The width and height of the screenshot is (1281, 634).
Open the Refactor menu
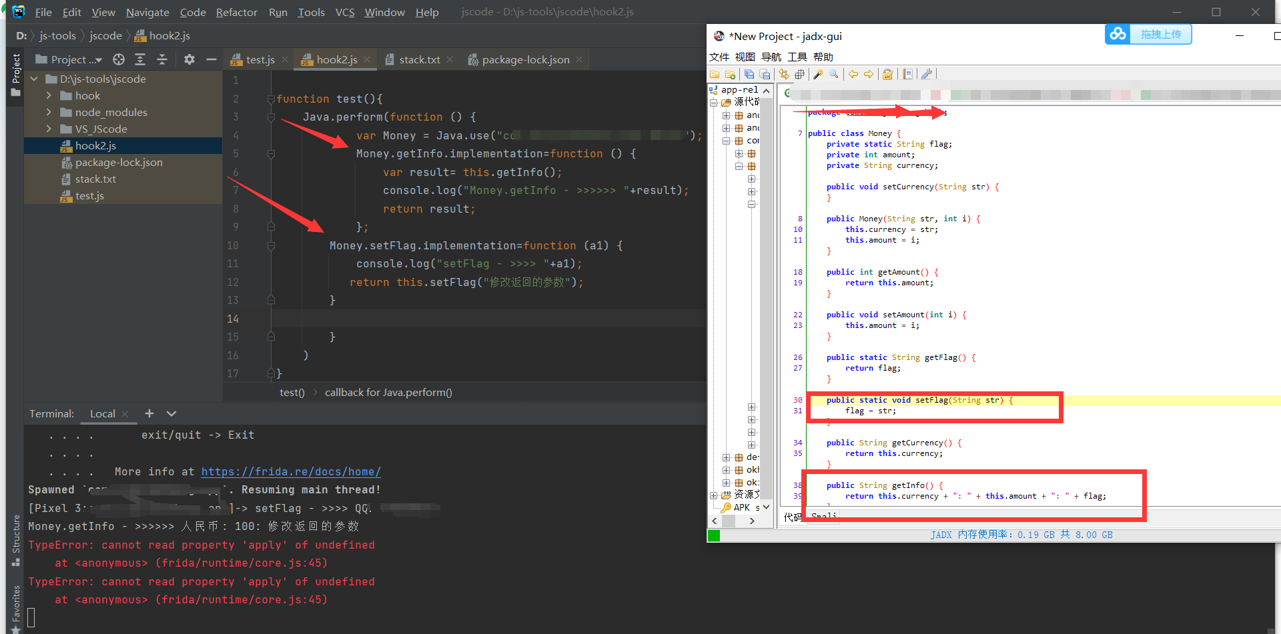tap(236, 12)
